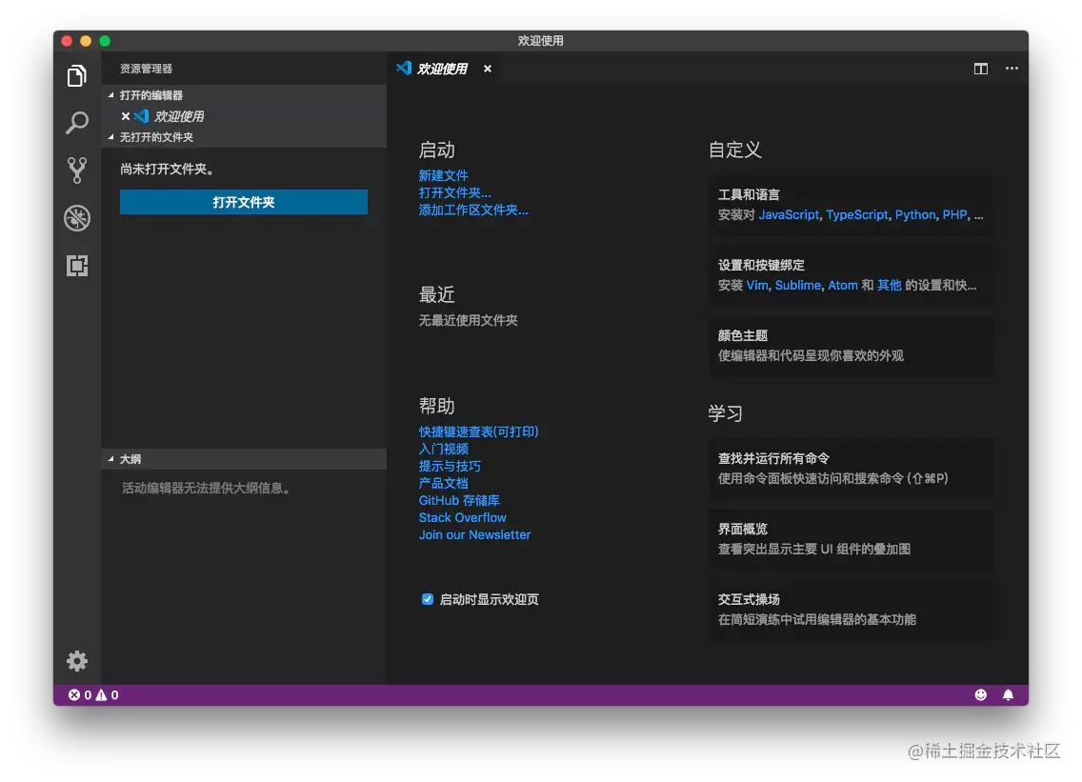The height and width of the screenshot is (782, 1082).
Task: Open the Extensions icon in the activity bar
Action: (76, 267)
